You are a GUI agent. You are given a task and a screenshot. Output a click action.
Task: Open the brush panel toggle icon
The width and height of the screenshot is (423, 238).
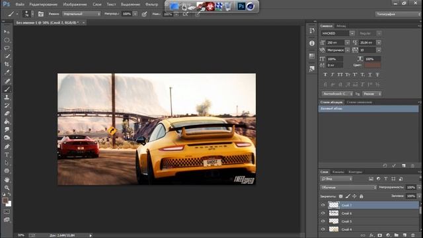pyautogui.click(x=41, y=14)
